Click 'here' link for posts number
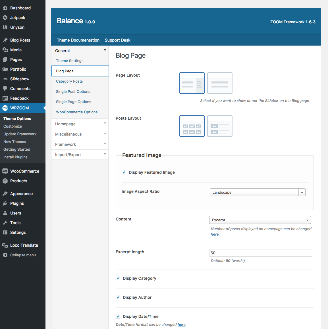328x329 pixels. click(215, 234)
